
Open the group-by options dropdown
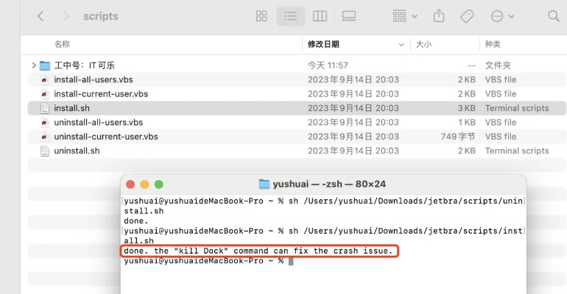(x=405, y=16)
